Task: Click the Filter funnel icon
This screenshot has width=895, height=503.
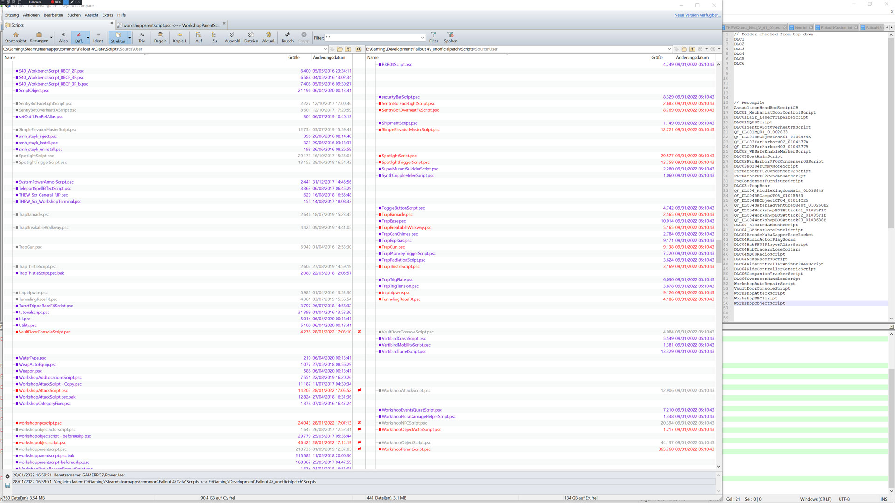Action: click(x=434, y=35)
